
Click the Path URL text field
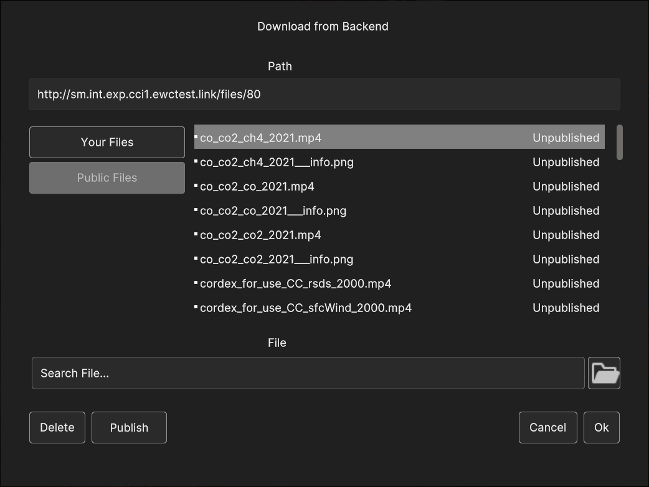click(x=324, y=94)
